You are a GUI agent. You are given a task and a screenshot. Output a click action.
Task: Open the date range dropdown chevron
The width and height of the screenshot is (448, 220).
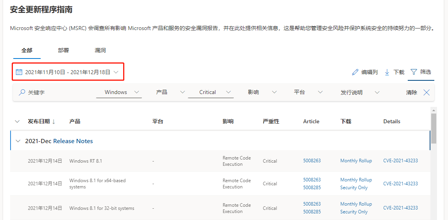coord(116,72)
